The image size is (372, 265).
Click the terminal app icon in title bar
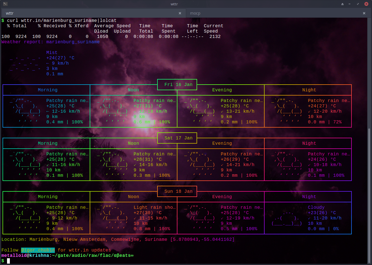5,4
